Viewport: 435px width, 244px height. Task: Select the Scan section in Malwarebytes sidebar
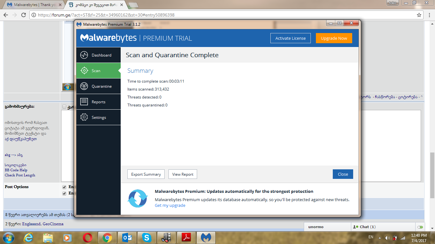[98, 71]
